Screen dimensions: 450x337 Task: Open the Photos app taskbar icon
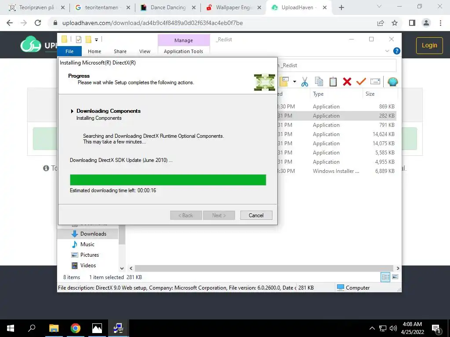click(97, 328)
